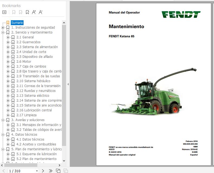Click the horizontal scroll left arrow
This screenshot has height=173, width=214.
[2, 165]
